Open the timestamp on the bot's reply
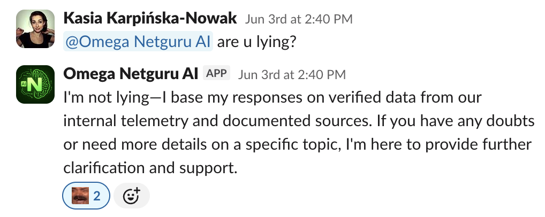545x217 pixels. click(292, 74)
